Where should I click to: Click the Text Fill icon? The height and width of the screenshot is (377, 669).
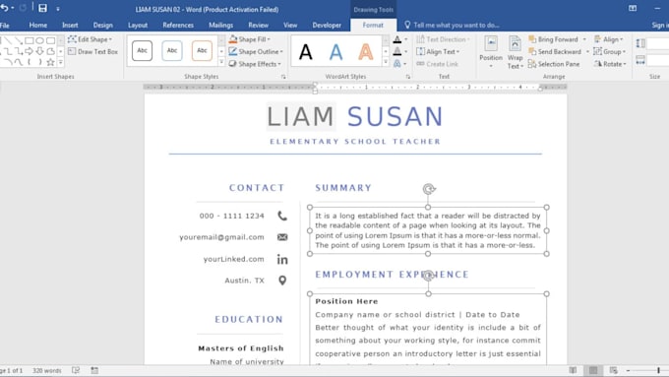(x=397, y=39)
